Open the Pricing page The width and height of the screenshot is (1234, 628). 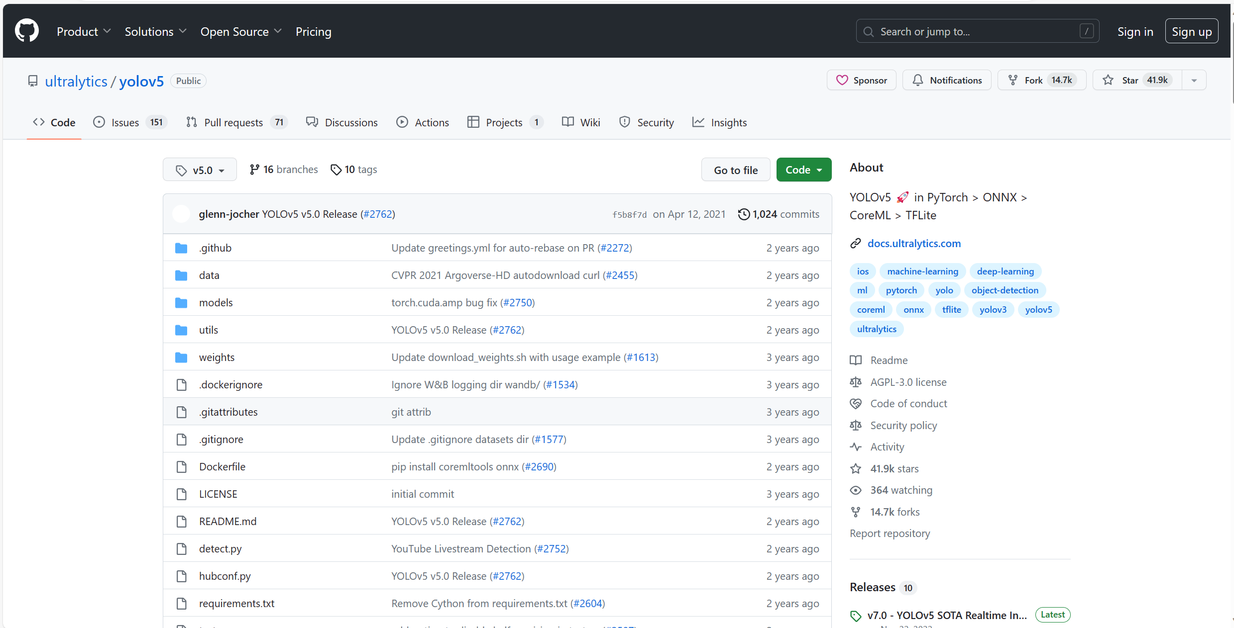(x=313, y=32)
